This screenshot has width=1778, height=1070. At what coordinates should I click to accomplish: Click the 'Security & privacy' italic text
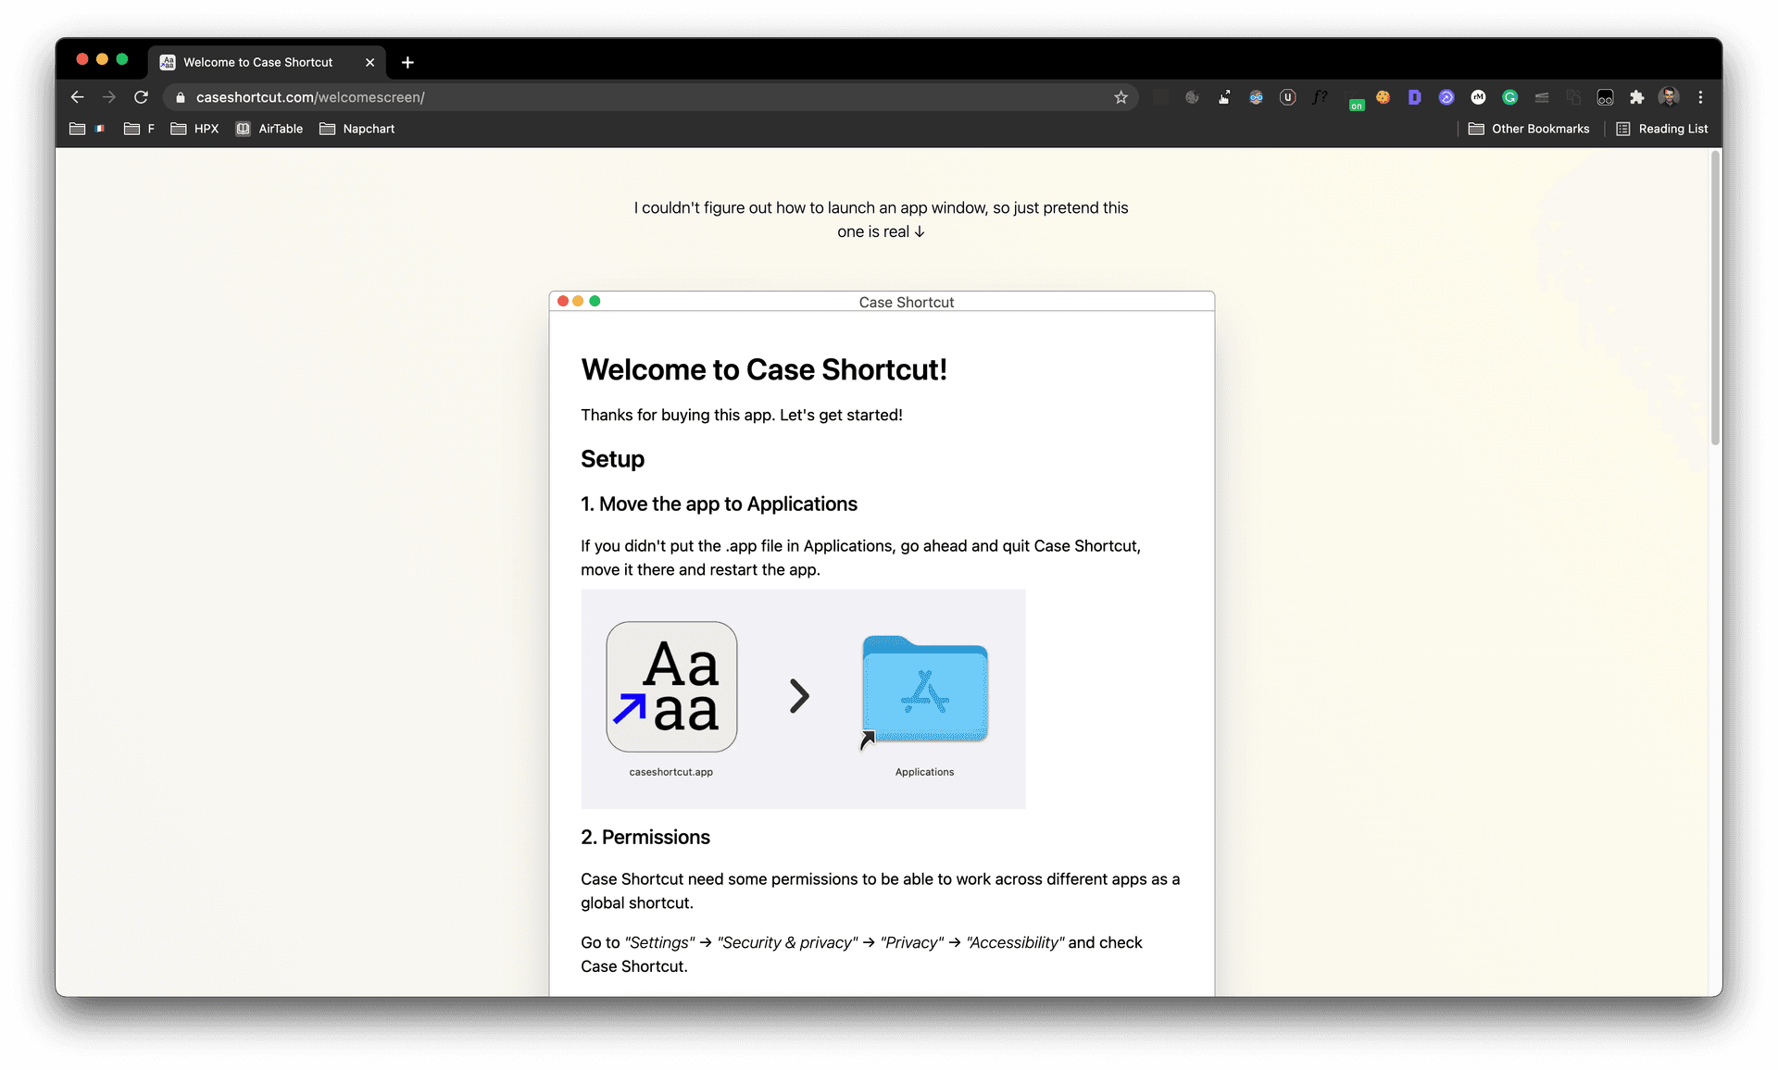(x=787, y=942)
